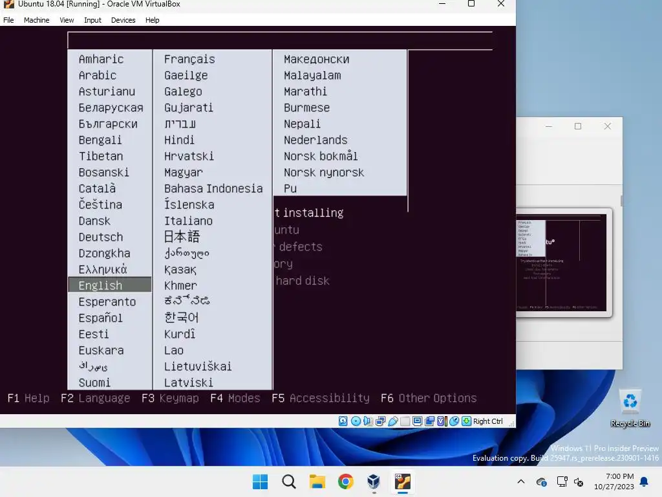Screen dimensions: 662x497
Task: Open the Input menu
Action: tap(92, 20)
